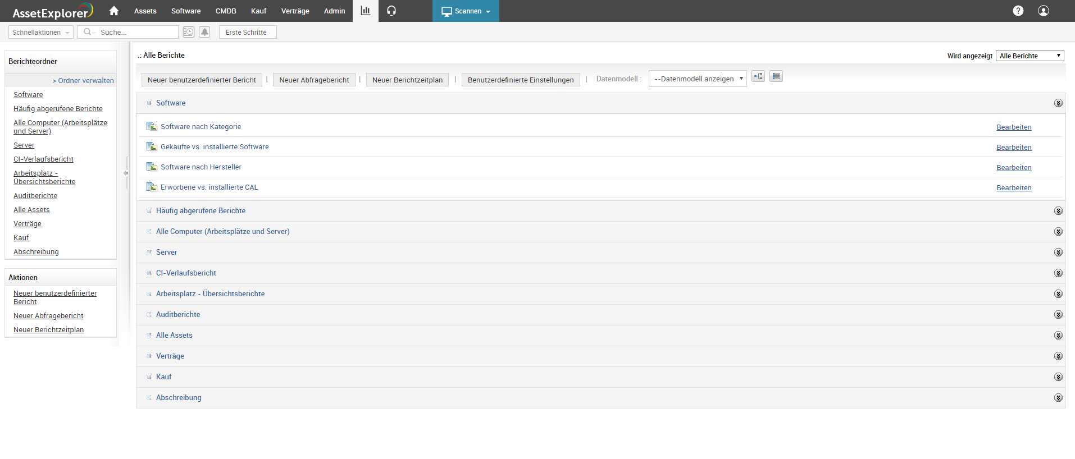Image resolution: width=1075 pixels, height=459 pixels.
Task: Click Erste Schritte button
Action: (248, 32)
